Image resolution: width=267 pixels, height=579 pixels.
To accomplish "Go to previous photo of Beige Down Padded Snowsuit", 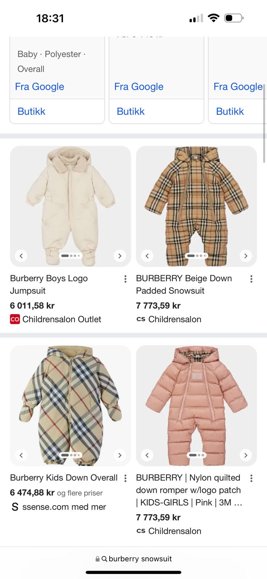I will [x=147, y=256].
